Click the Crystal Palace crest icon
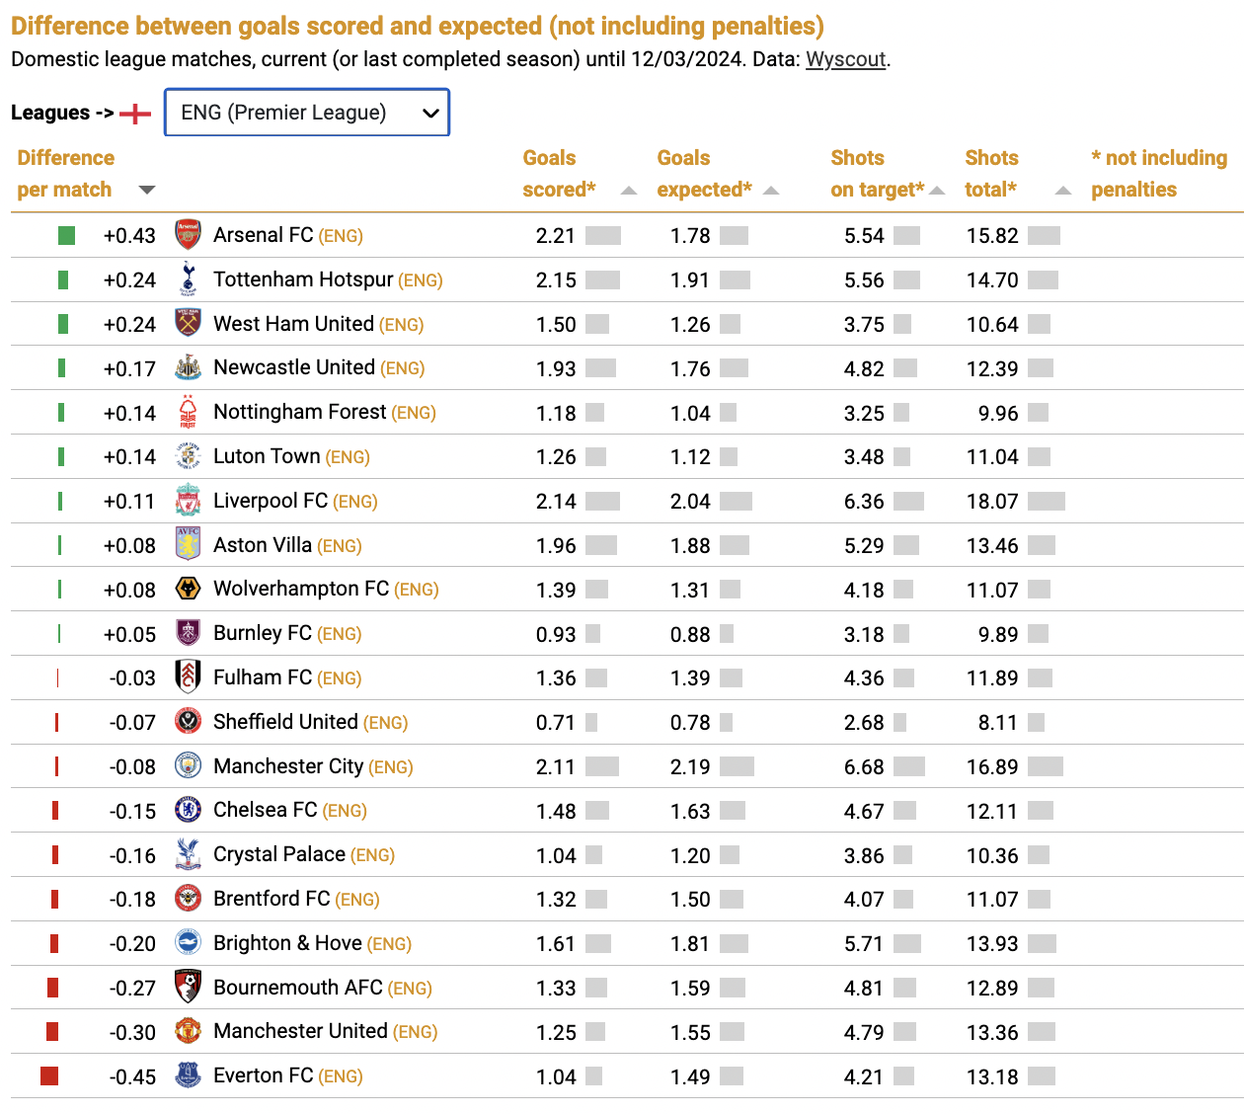 188,854
